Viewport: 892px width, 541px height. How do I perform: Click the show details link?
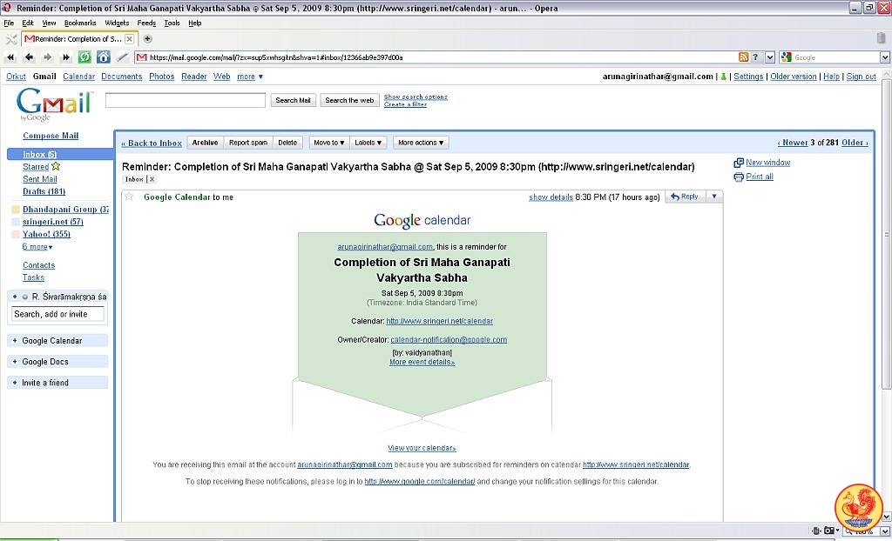pyautogui.click(x=551, y=197)
